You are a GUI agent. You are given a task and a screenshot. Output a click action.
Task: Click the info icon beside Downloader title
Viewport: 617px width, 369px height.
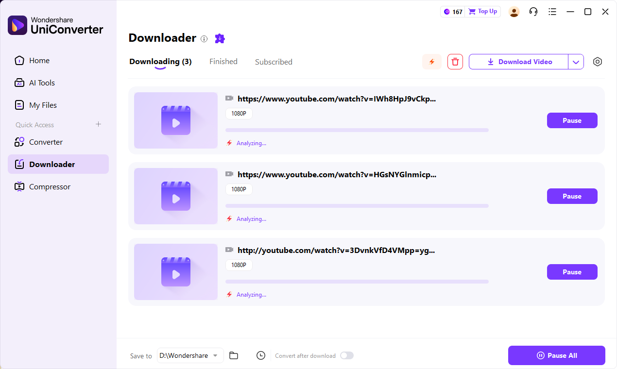204,39
